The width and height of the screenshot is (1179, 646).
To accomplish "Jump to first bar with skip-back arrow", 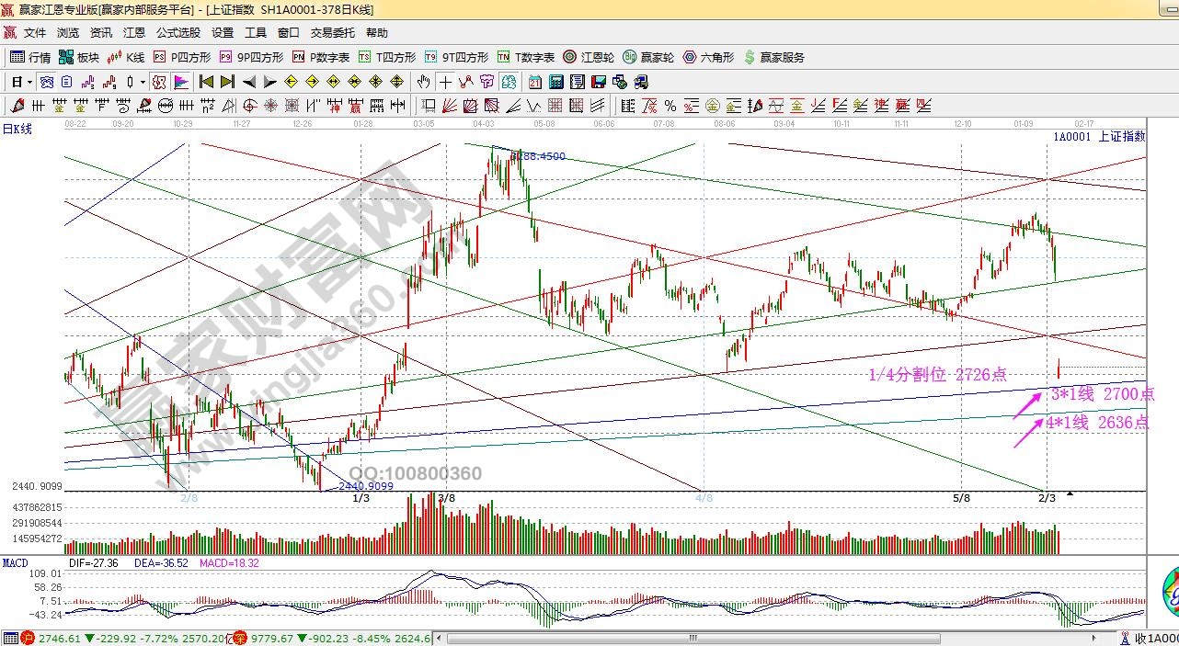I will 206,82.
